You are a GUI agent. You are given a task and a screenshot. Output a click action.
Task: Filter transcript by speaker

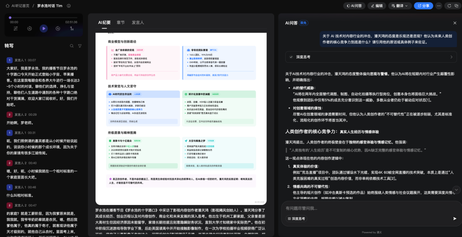80,46
